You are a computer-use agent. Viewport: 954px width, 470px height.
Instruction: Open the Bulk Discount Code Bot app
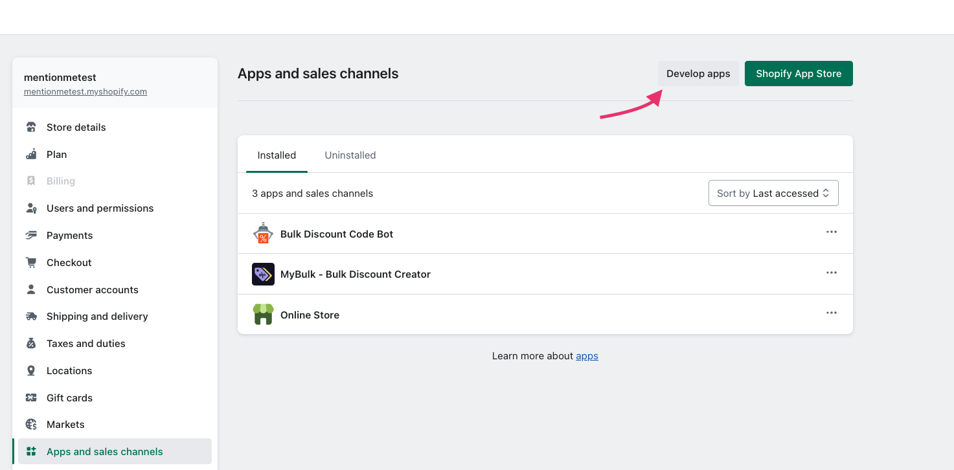tap(337, 234)
